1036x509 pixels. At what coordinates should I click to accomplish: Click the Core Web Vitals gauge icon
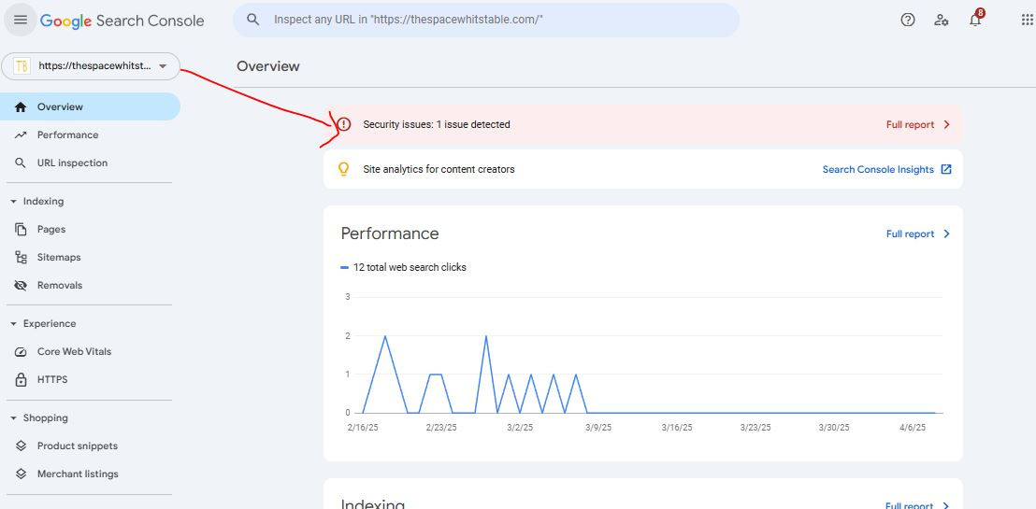(x=21, y=352)
